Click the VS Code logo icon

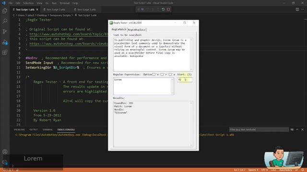point(3,3)
